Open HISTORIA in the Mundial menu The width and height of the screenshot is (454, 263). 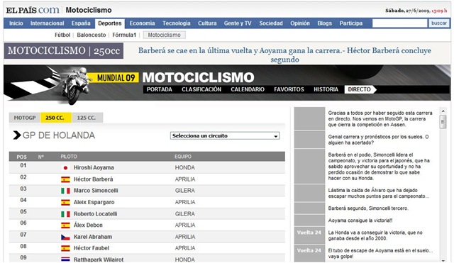coord(326,89)
